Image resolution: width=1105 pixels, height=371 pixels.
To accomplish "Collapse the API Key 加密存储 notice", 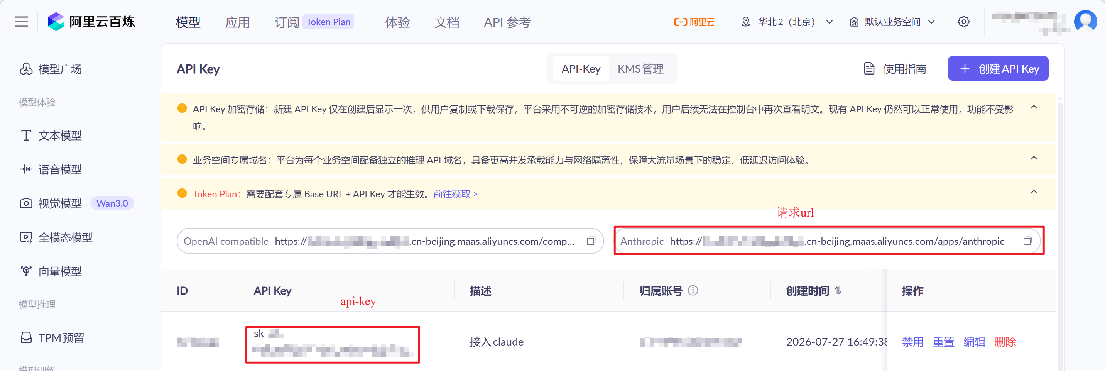I will point(1034,107).
